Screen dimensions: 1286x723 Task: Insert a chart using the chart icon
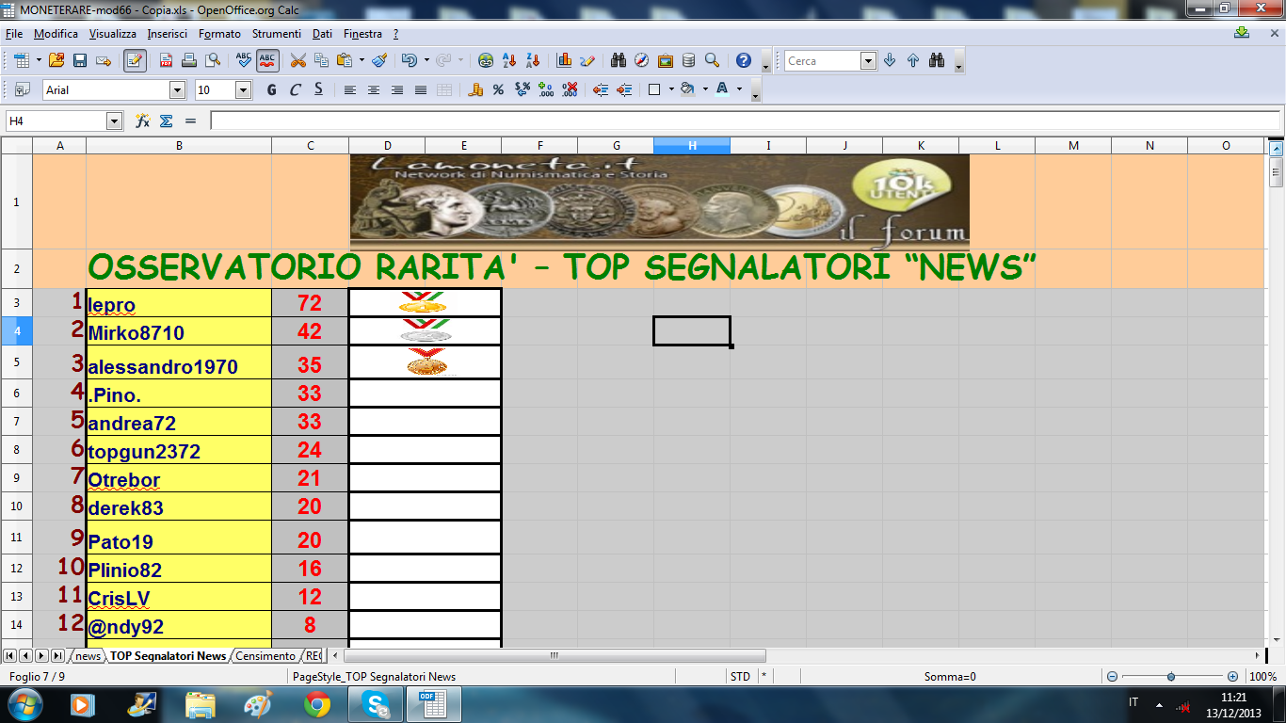(564, 60)
